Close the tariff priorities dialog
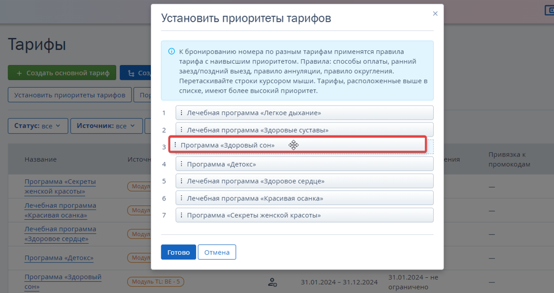 pos(435,13)
